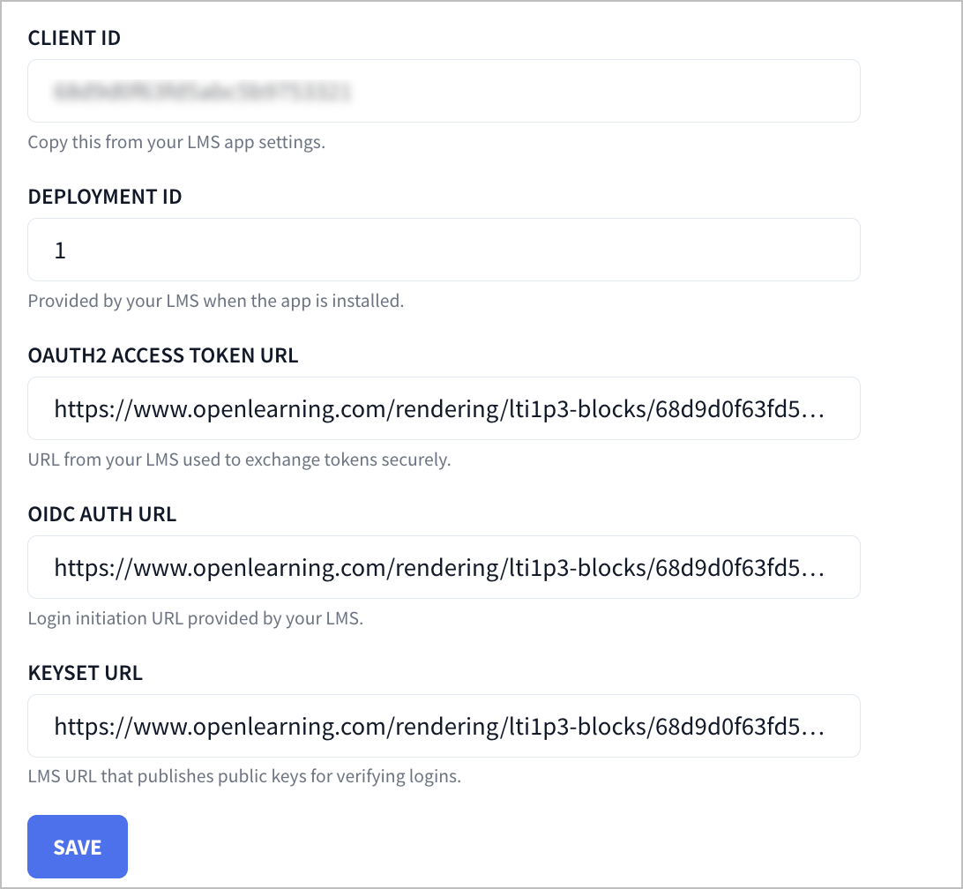Click the value 1 in Deployment ID
Screen dimensions: 963x889
(60, 250)
